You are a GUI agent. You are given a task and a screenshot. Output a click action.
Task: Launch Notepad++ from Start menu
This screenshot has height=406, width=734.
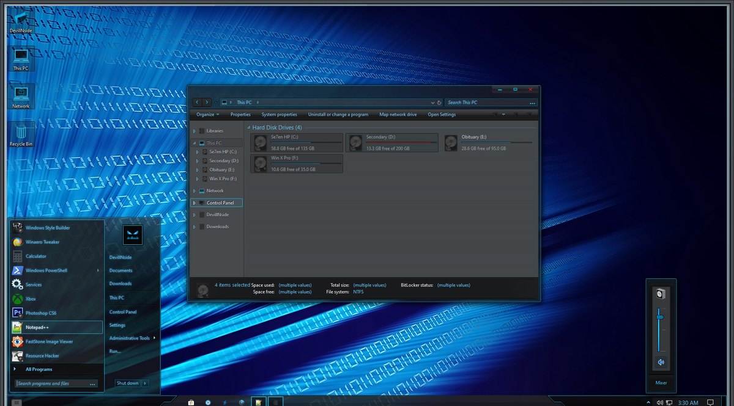click(x=56, y=327)
